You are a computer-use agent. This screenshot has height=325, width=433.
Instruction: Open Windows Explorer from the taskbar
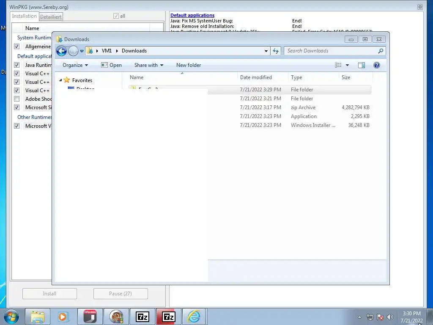point(38,317)
